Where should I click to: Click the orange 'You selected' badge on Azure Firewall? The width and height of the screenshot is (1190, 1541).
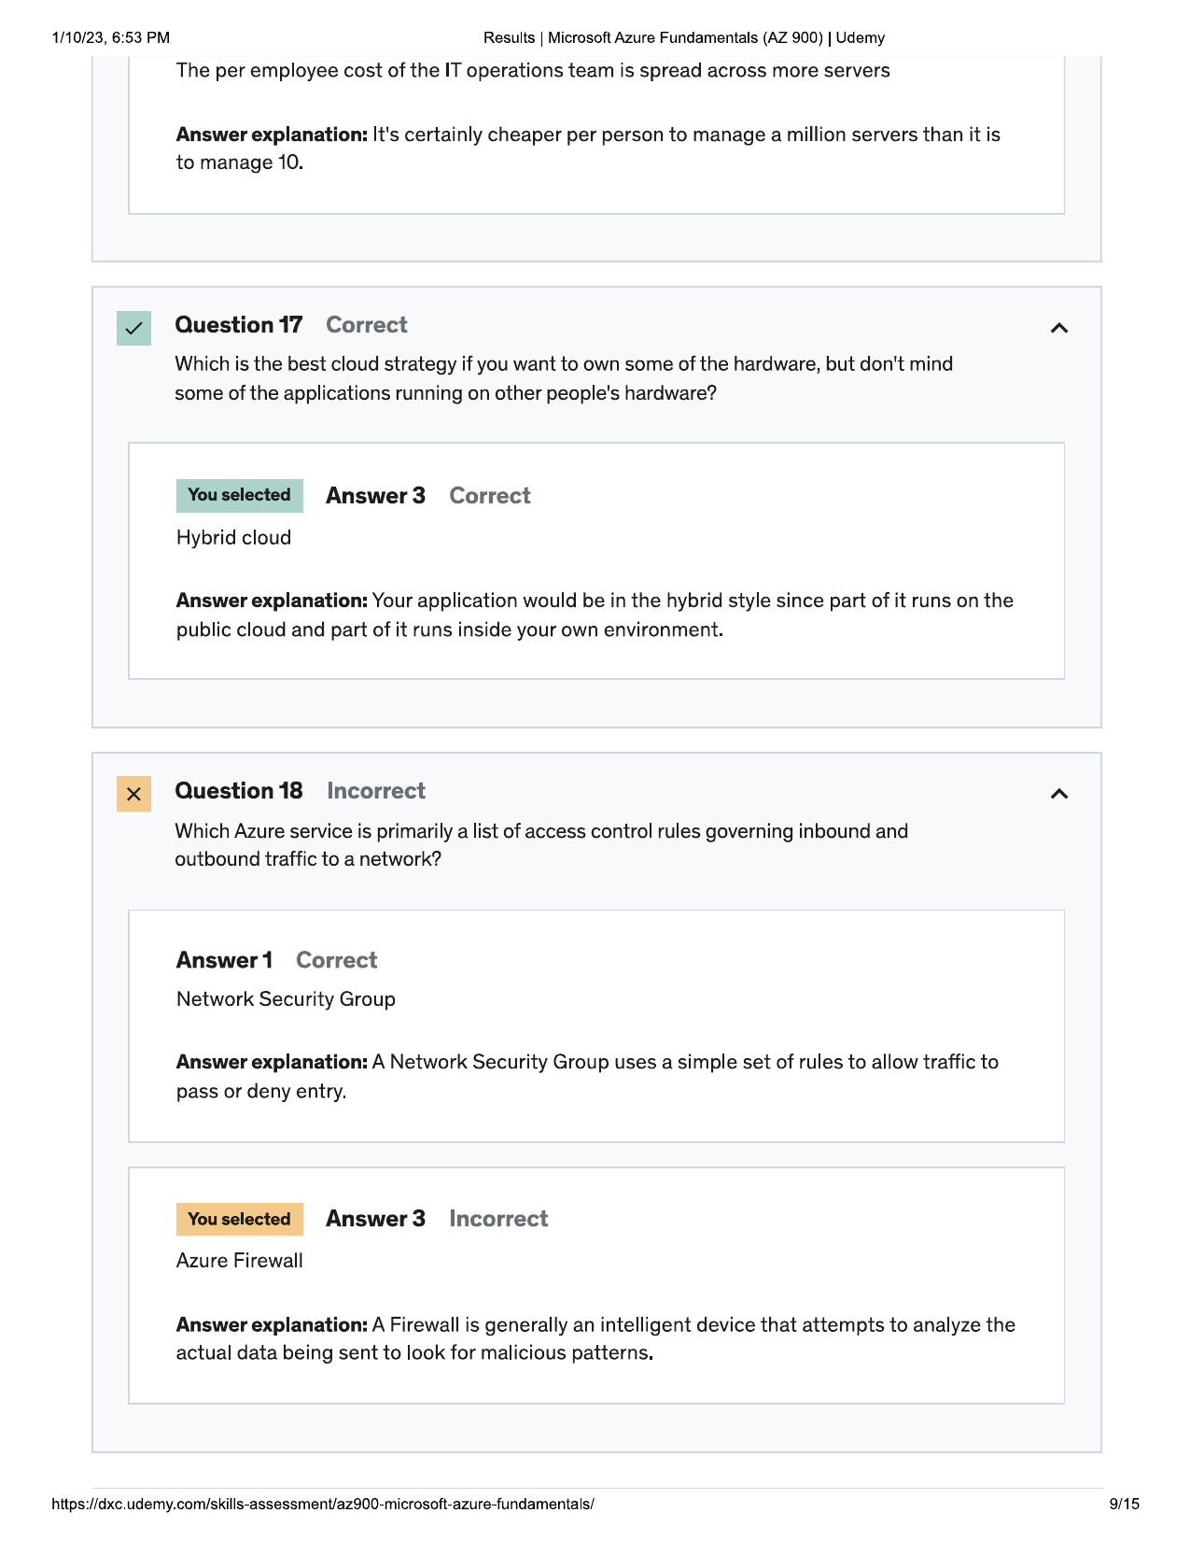point(240,1219)
